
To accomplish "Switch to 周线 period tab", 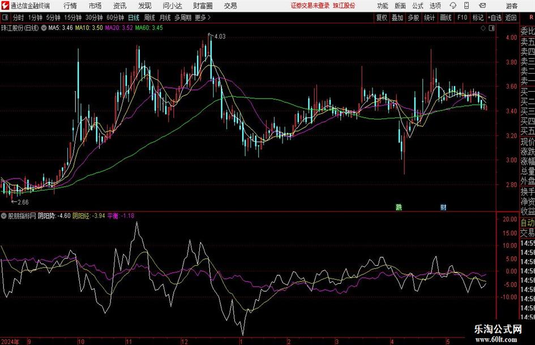I will click(149, 18).
